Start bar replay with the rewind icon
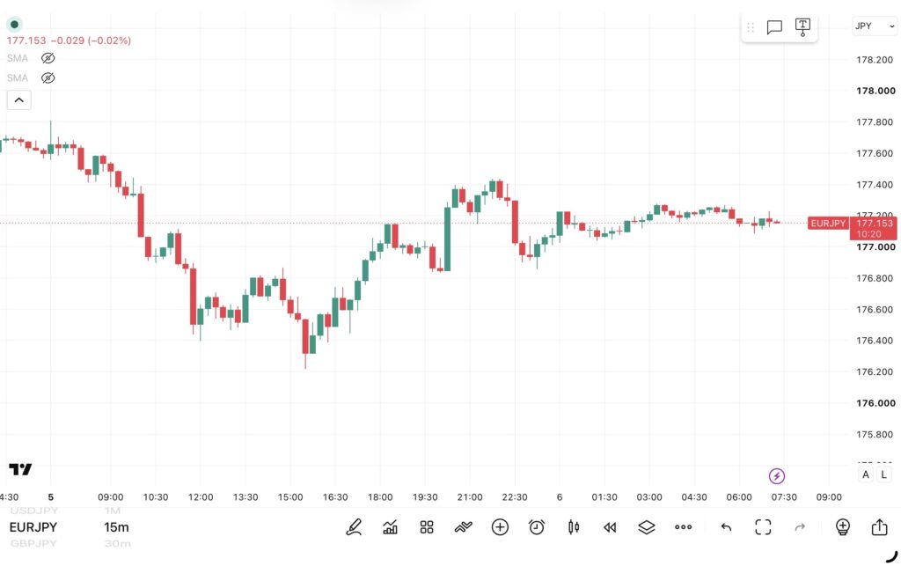This screenshot has width=901, height=566. [x=610, y=527]
